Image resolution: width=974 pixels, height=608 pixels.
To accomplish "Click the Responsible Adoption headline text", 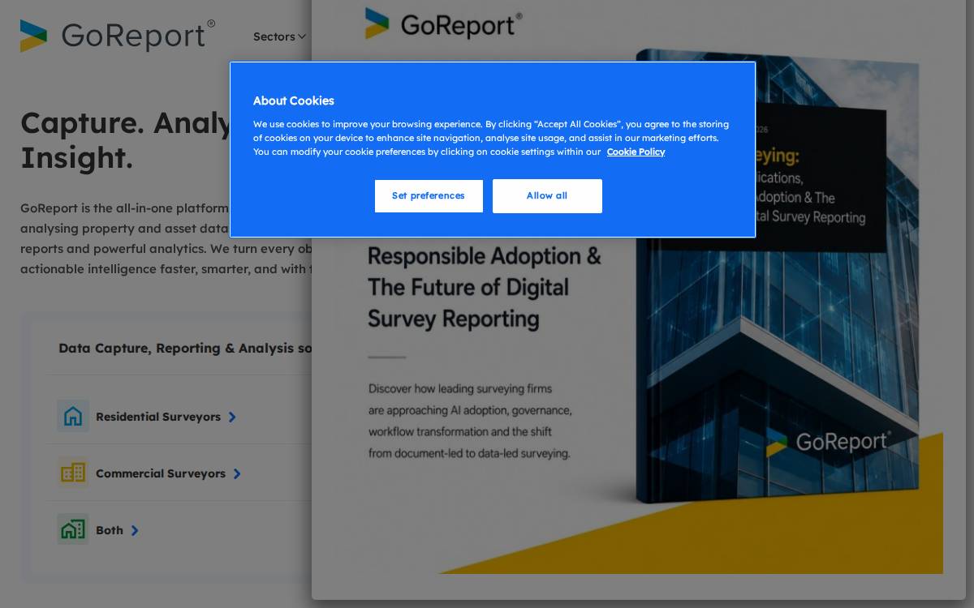I will click(485, 287).
